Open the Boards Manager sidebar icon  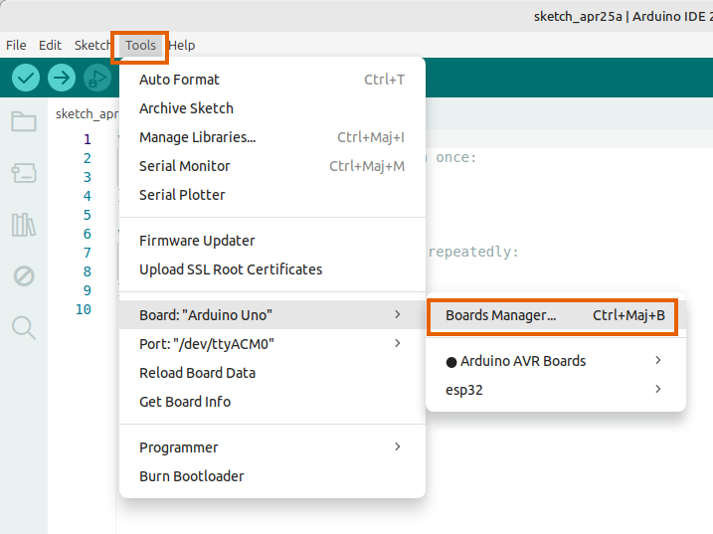pos(24,173)
